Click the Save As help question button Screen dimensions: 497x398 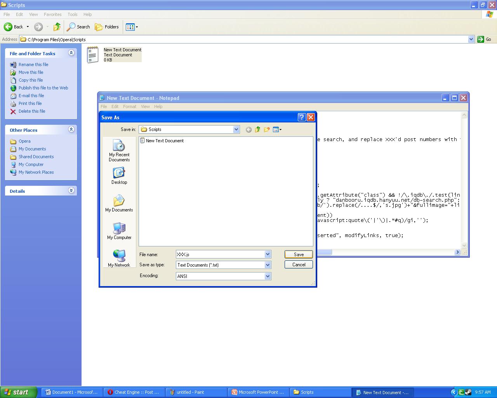pos(302,117)
